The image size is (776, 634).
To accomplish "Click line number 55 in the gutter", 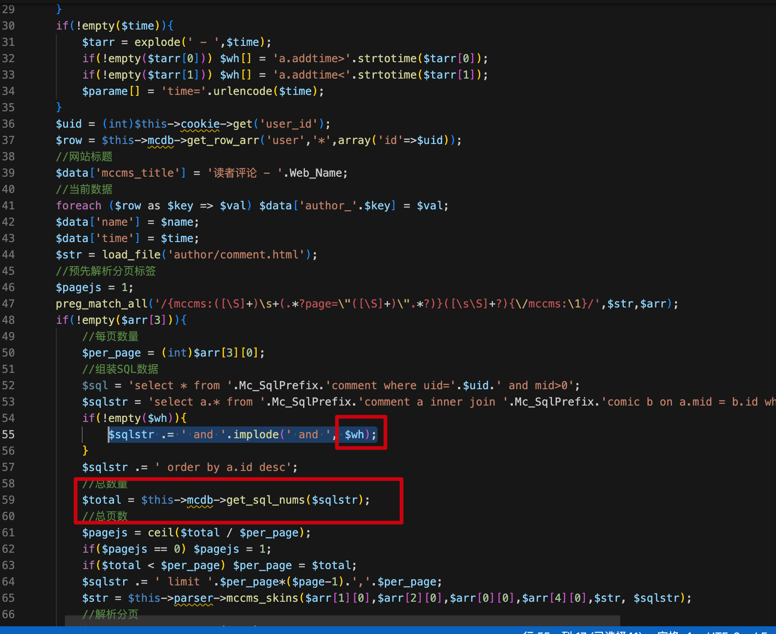I will 8,434.
